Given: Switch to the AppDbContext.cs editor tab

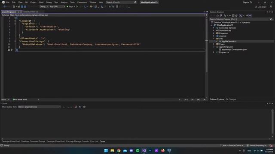Looking at the screenshot, I should tap(31, 12).
